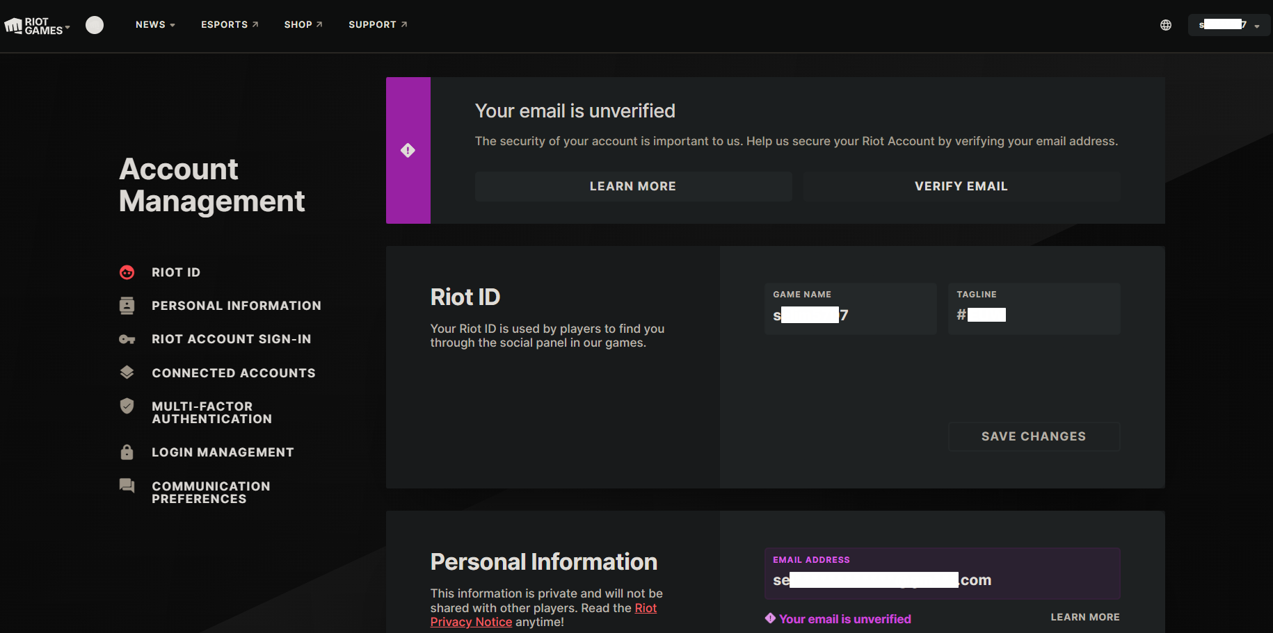The image size is (1273, 633).
Task: Click the Personal Information badge icon
Action: (127, 306)
